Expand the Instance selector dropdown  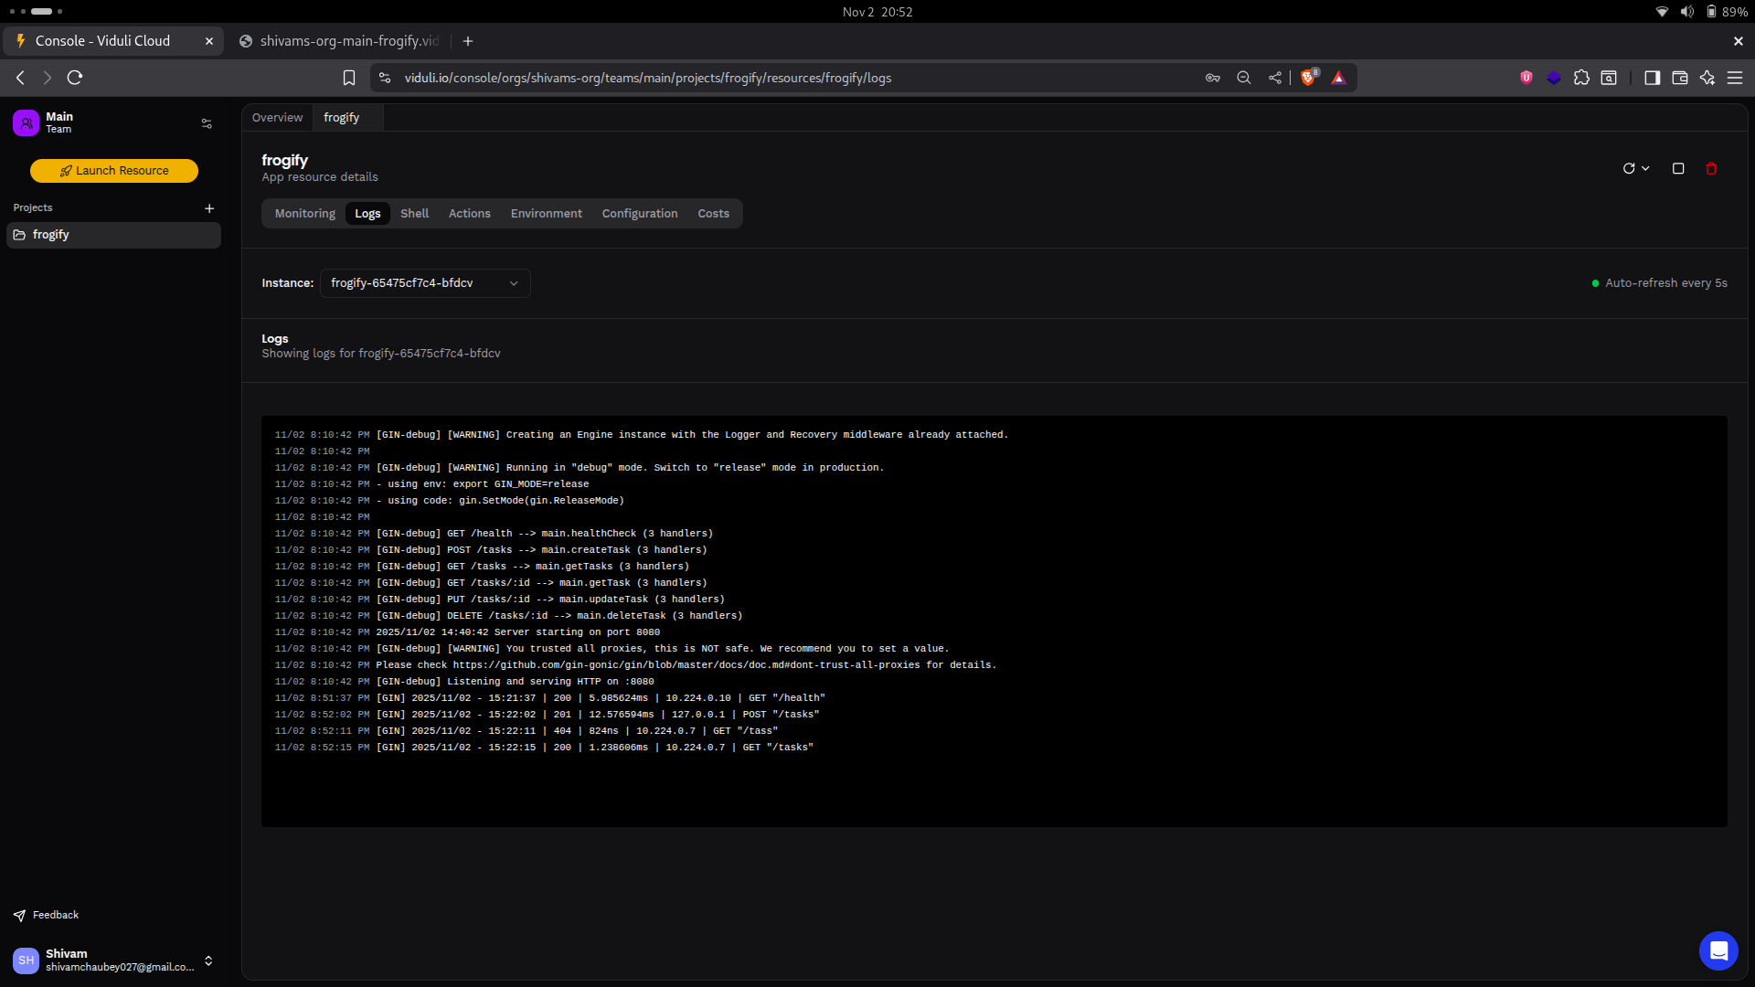(x=425, y=283)
